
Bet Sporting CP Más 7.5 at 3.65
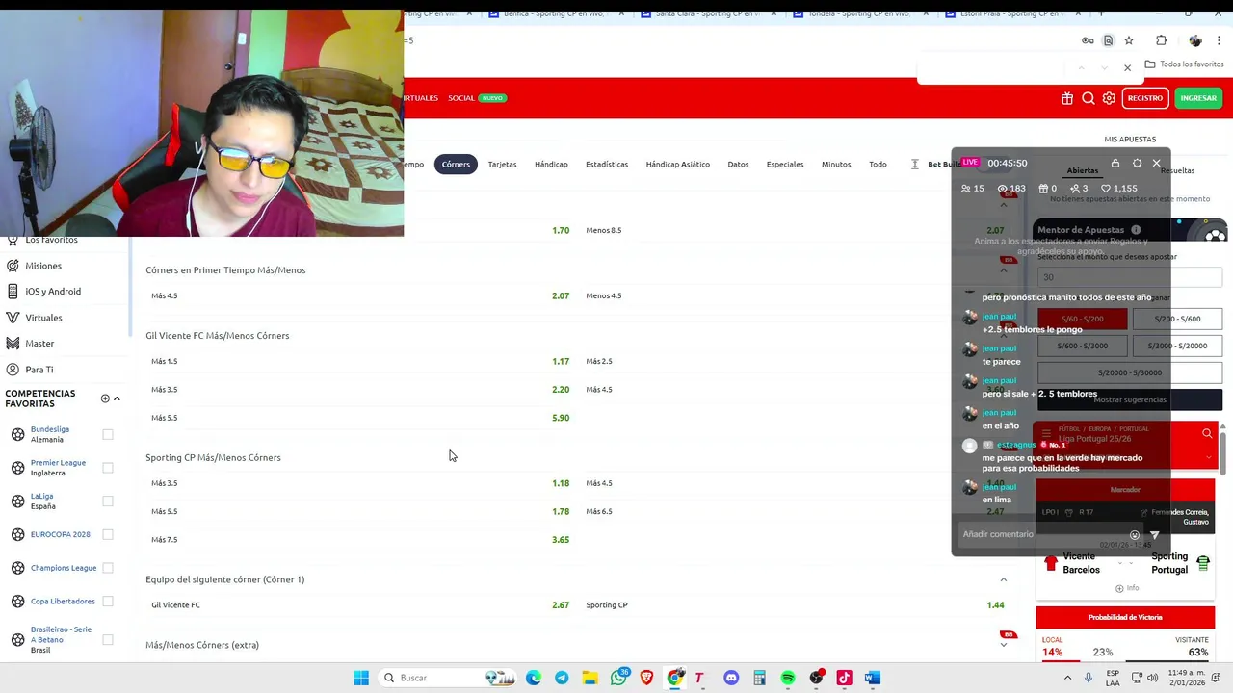[x=360, y=540]
